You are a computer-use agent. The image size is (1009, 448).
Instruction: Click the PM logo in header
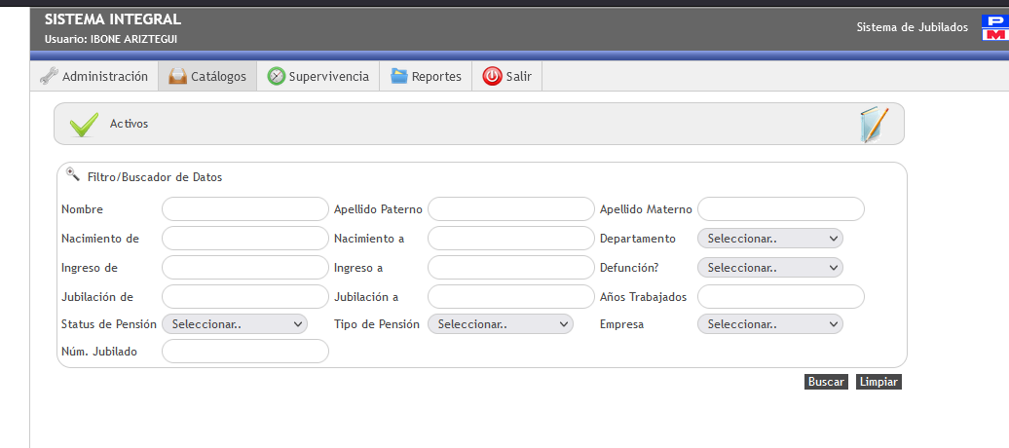pyautogui.click(x=994, y=27)
